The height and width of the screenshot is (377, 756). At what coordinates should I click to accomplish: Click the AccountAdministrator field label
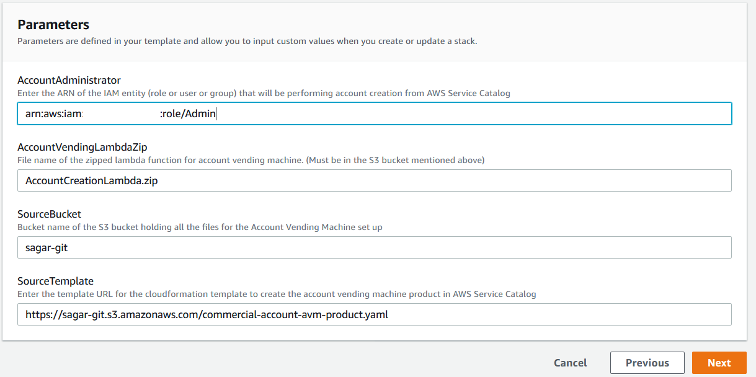[x=69, y=80]
